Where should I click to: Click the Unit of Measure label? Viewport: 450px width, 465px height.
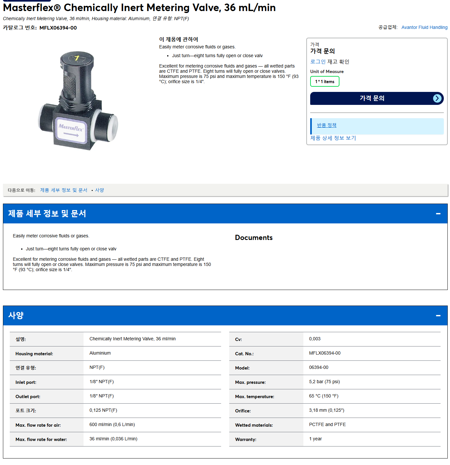click(327, 71)
